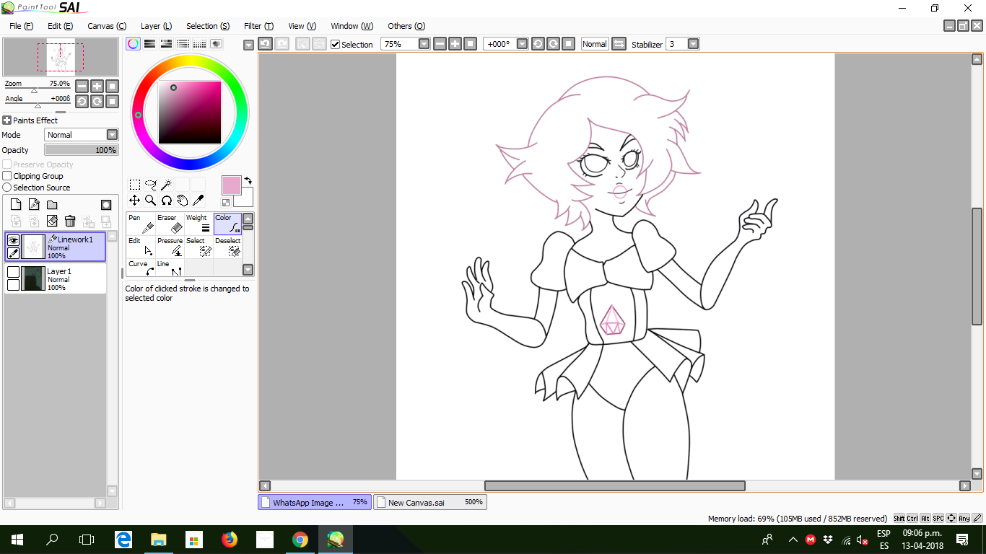
Task: Select the Line tool
Action: [170, 268]
